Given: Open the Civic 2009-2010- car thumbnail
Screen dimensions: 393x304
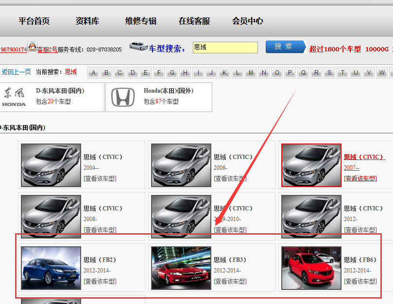Looking at the screenshot, I should [181, 216].
